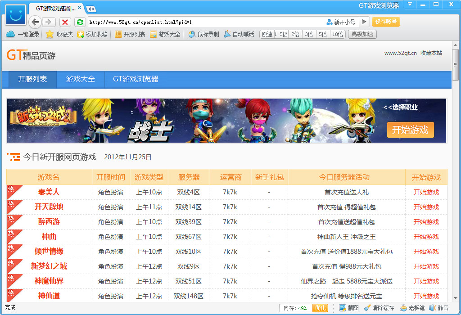
Task: Open the title bar dropdown menu arrow
Action: [x=410, y=4]
